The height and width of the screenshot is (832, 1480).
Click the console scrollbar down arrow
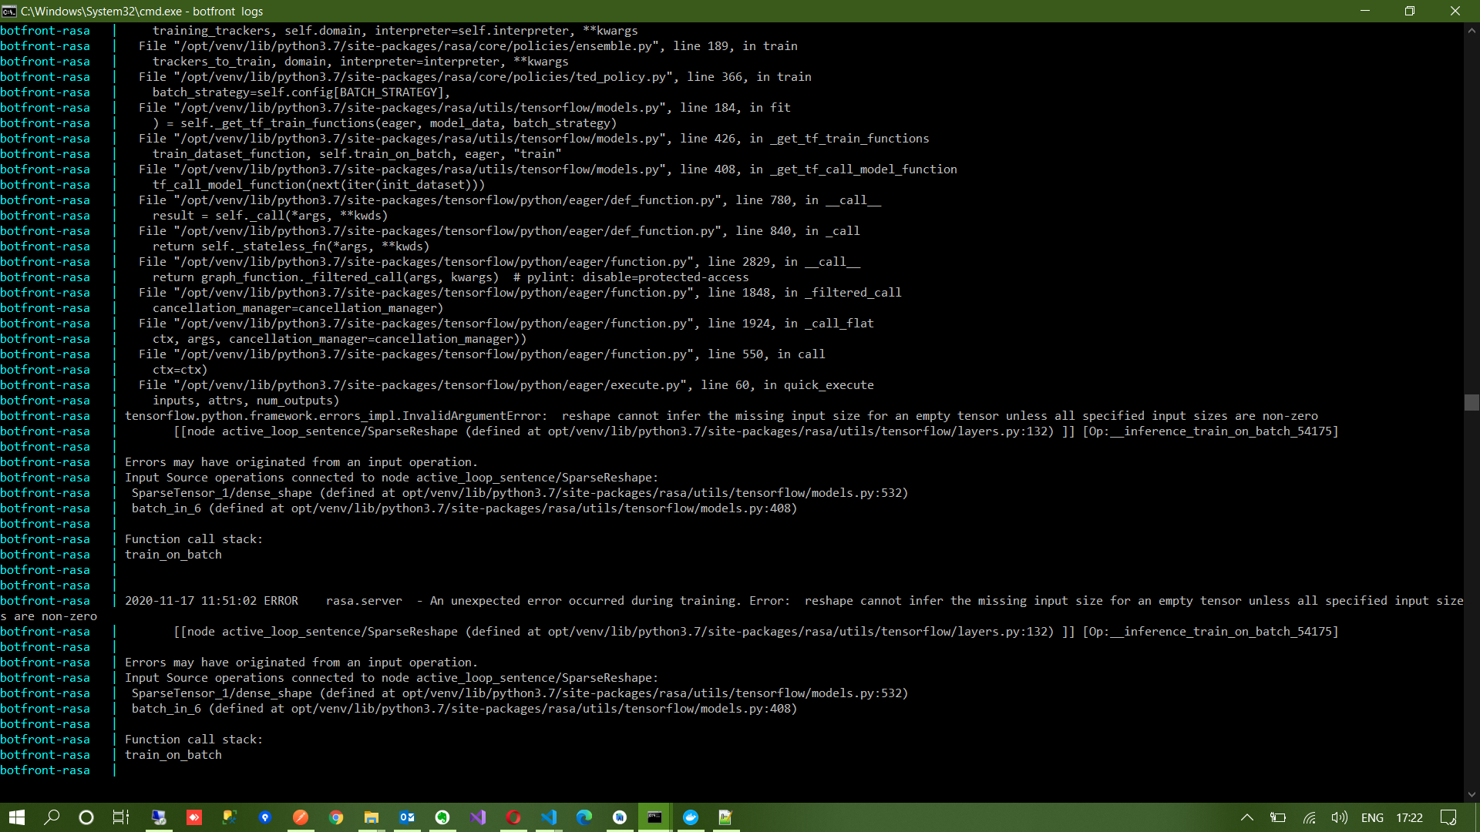[x=1472, y=794]
